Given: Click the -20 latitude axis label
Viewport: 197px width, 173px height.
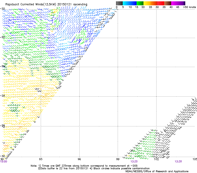Looking at the screenshot, I should tap(2, 9).
